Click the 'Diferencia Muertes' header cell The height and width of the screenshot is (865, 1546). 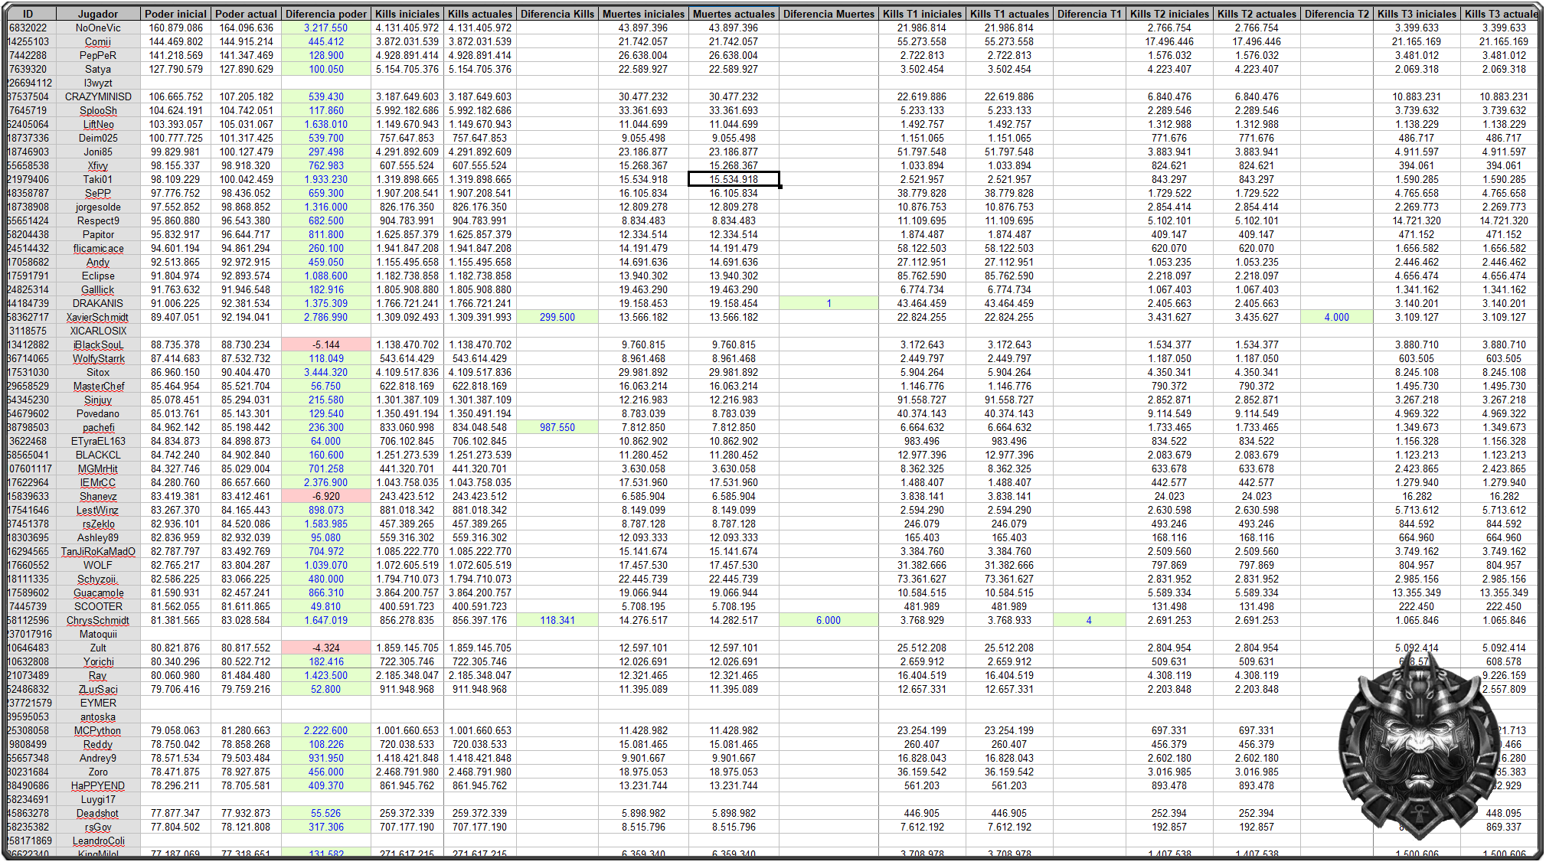(829, 14)
